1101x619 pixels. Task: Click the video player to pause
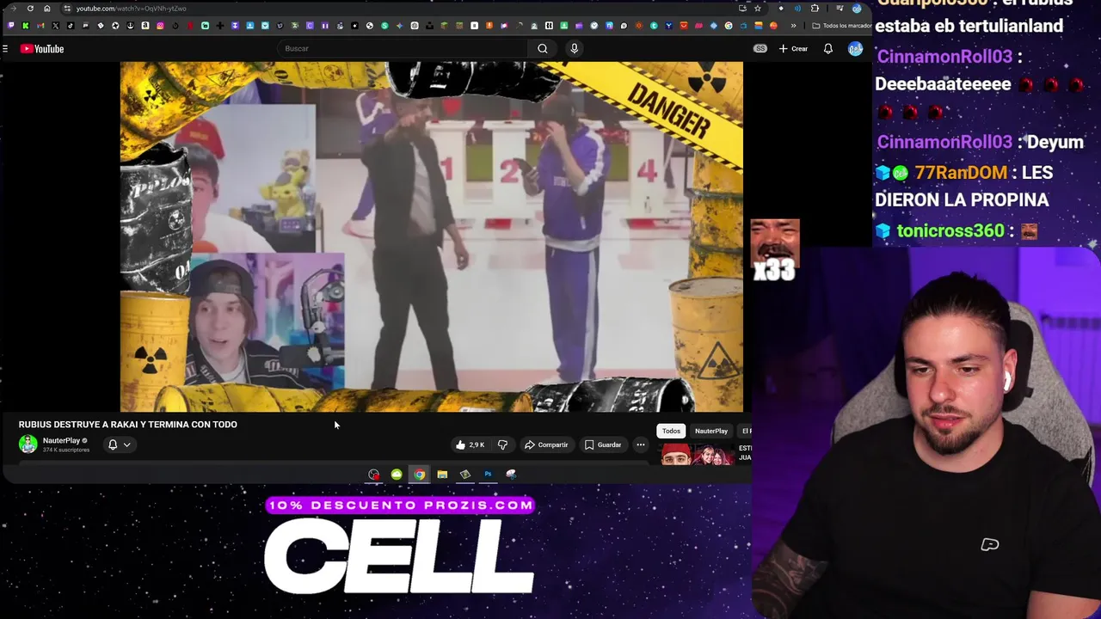[432, 236]
